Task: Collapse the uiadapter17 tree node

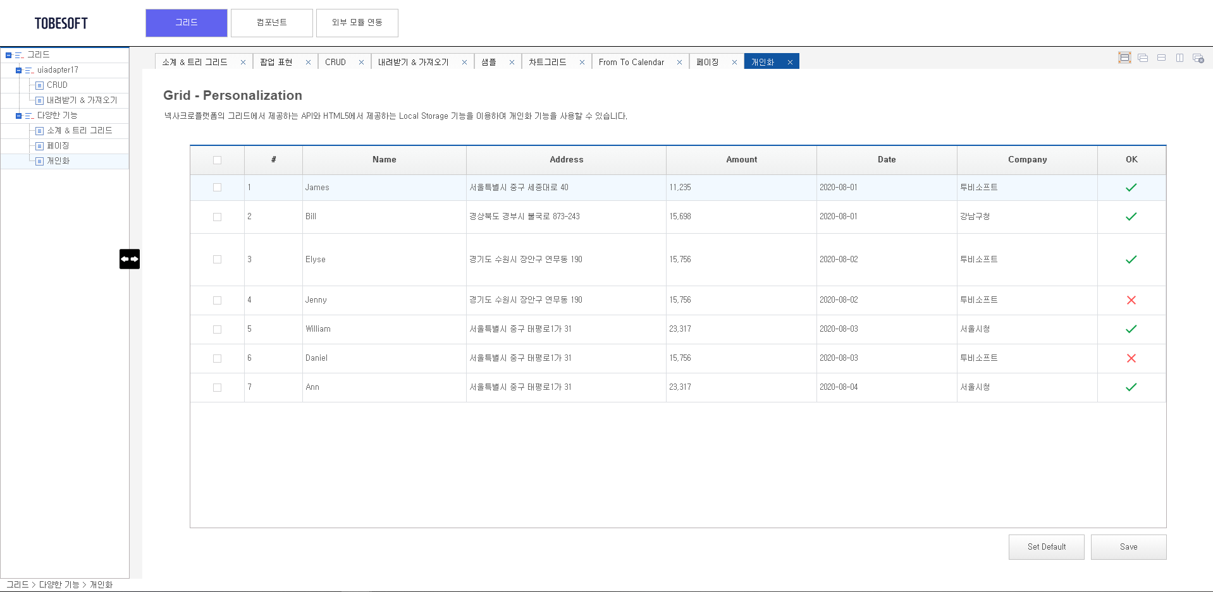Action: (x=17, y=70)
